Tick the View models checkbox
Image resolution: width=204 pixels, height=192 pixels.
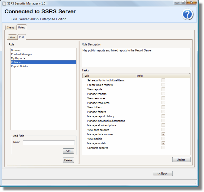[163, 139]
